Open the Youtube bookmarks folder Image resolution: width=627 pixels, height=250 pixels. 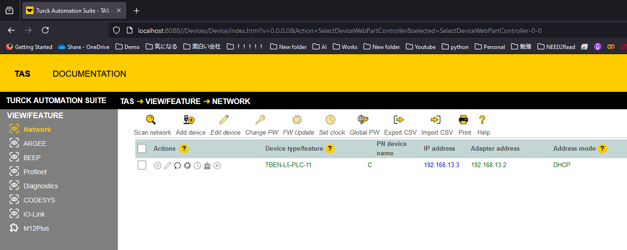pyautogui.click(x=421, y=47)
